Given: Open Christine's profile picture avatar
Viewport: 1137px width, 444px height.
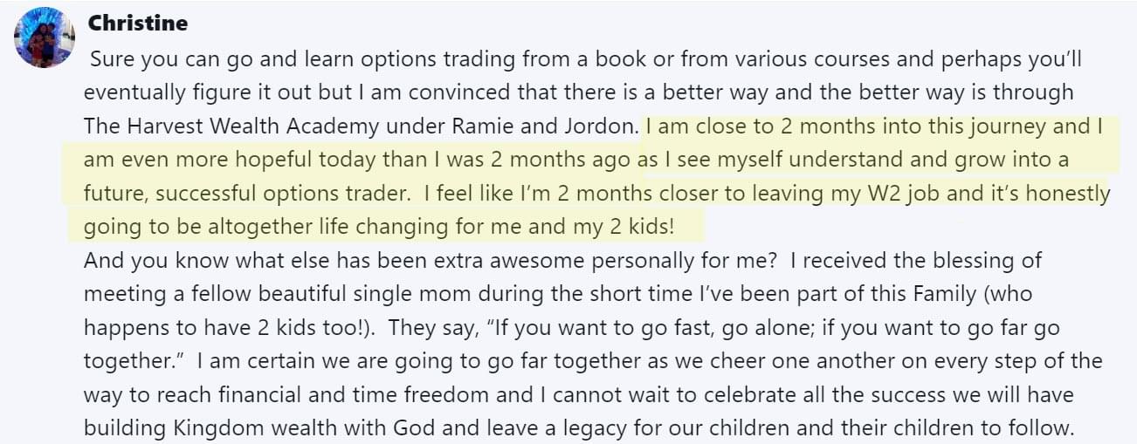Looking at the screenshot, I should (x=45, y=38).
